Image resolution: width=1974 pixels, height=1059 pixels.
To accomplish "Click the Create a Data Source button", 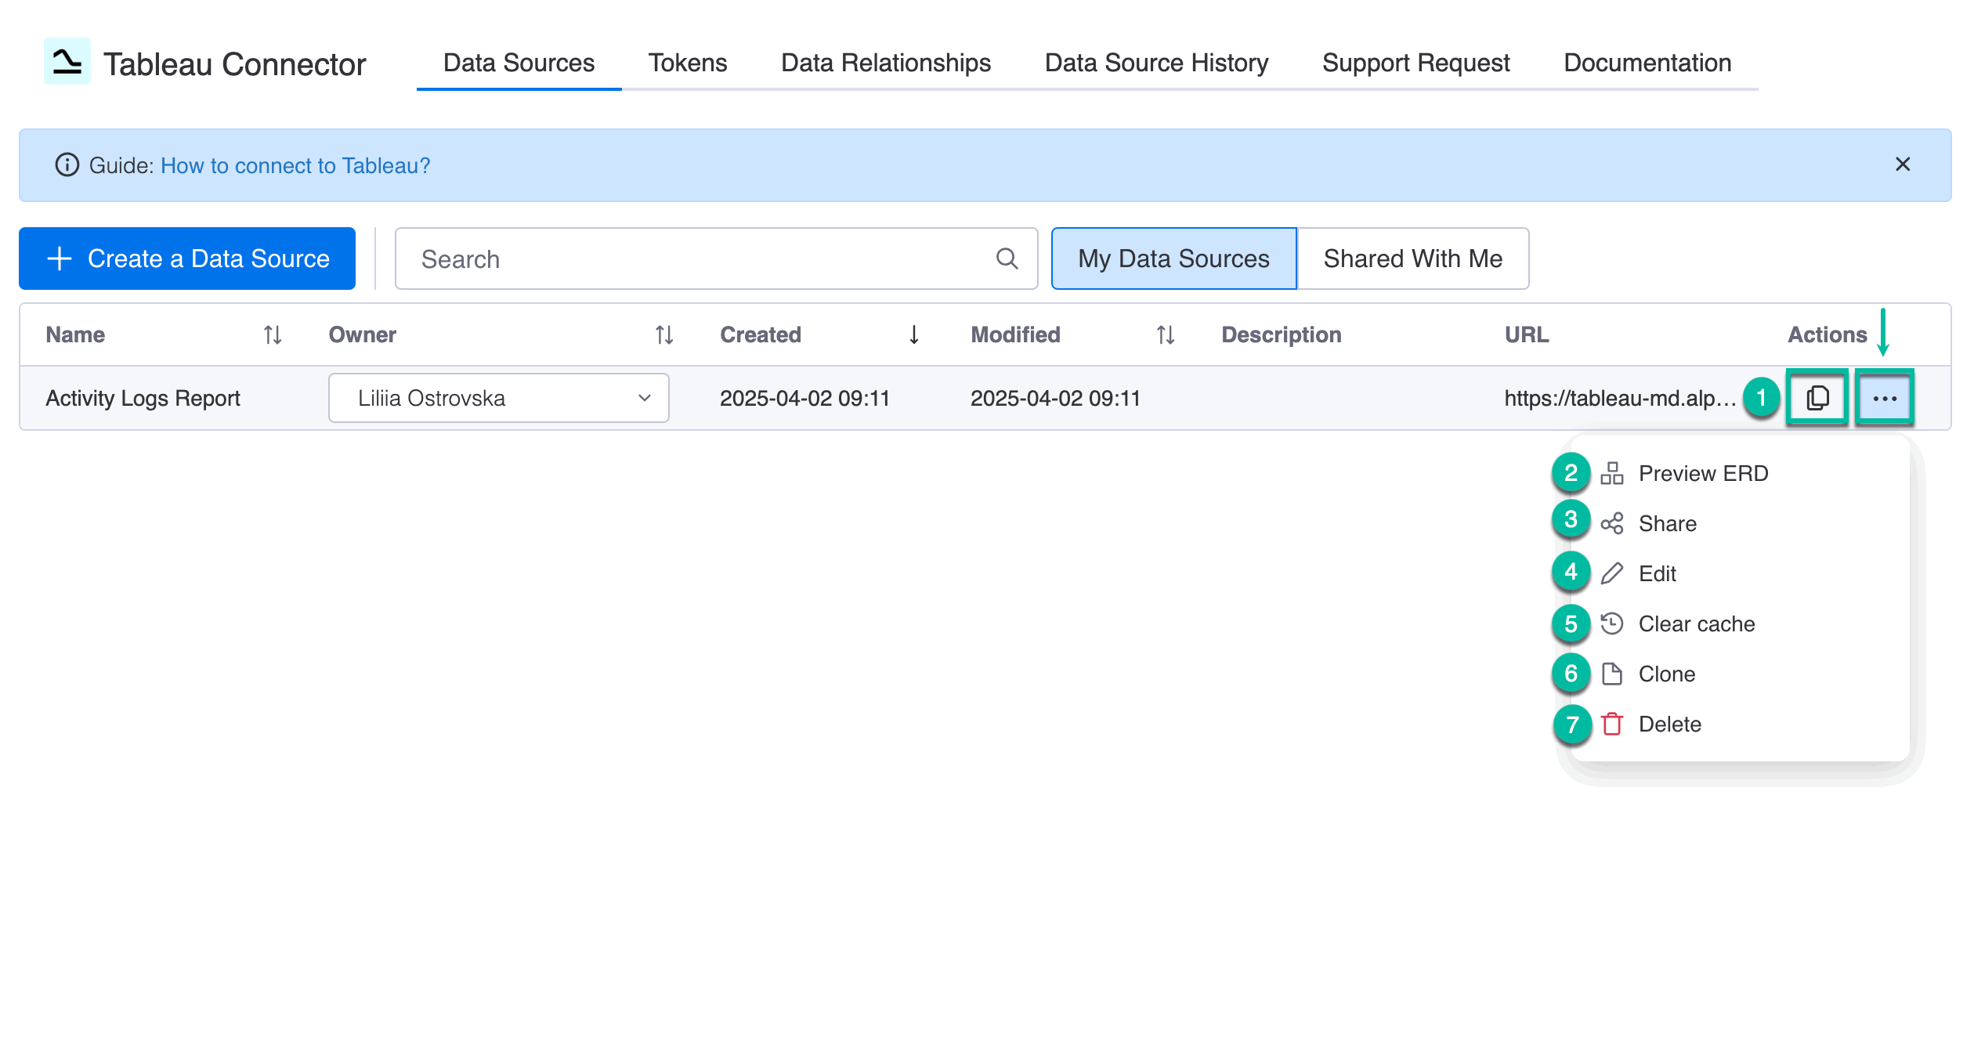I will pyautogui.click(x=186, y=258).
